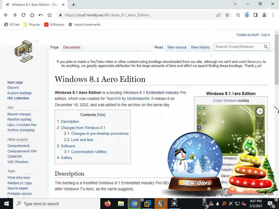Open File Explorer from the taskbar
The image size is (279, 209).
click(121, 204)
